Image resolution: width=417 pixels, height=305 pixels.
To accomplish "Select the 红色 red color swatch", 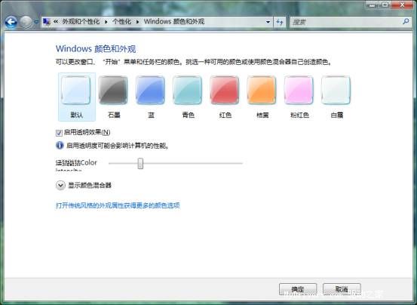I will [225, 97].
